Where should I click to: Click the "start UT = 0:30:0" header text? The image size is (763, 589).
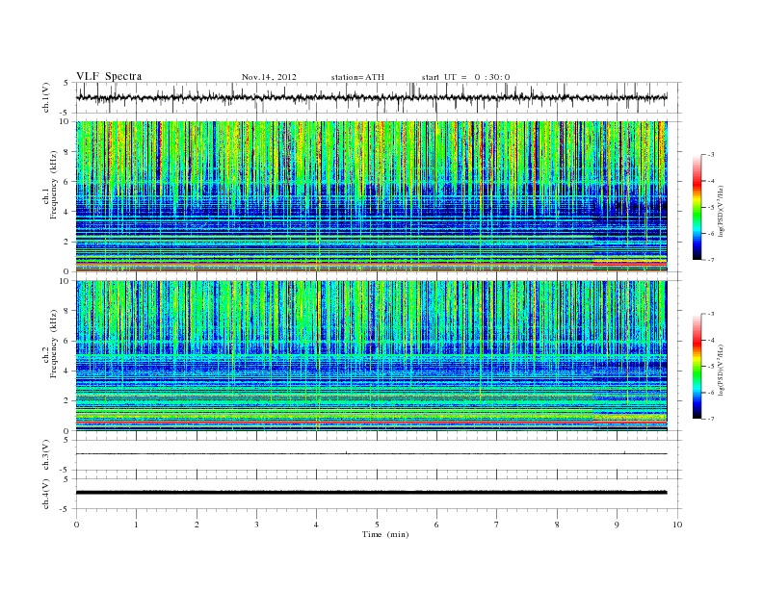click(465, 77)
